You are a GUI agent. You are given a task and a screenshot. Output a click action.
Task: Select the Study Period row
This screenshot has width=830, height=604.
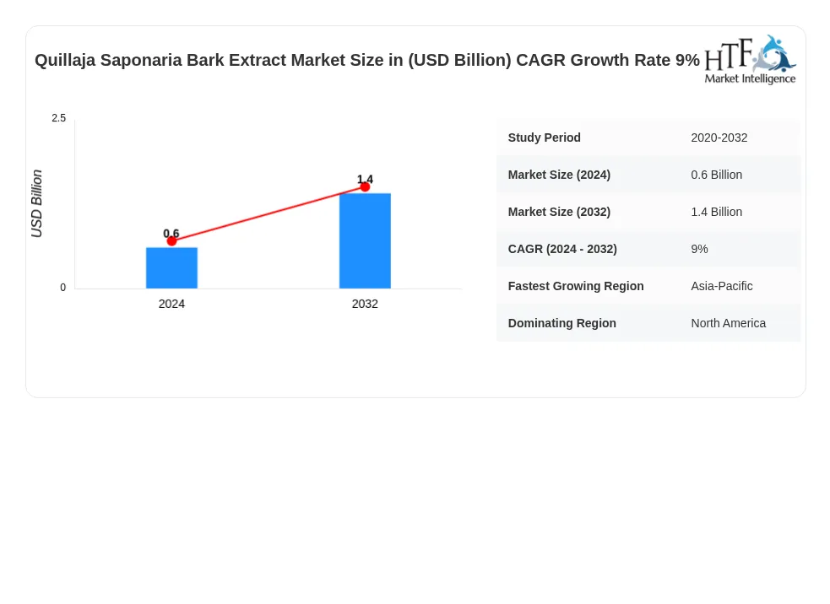click(x=648, y=138)
